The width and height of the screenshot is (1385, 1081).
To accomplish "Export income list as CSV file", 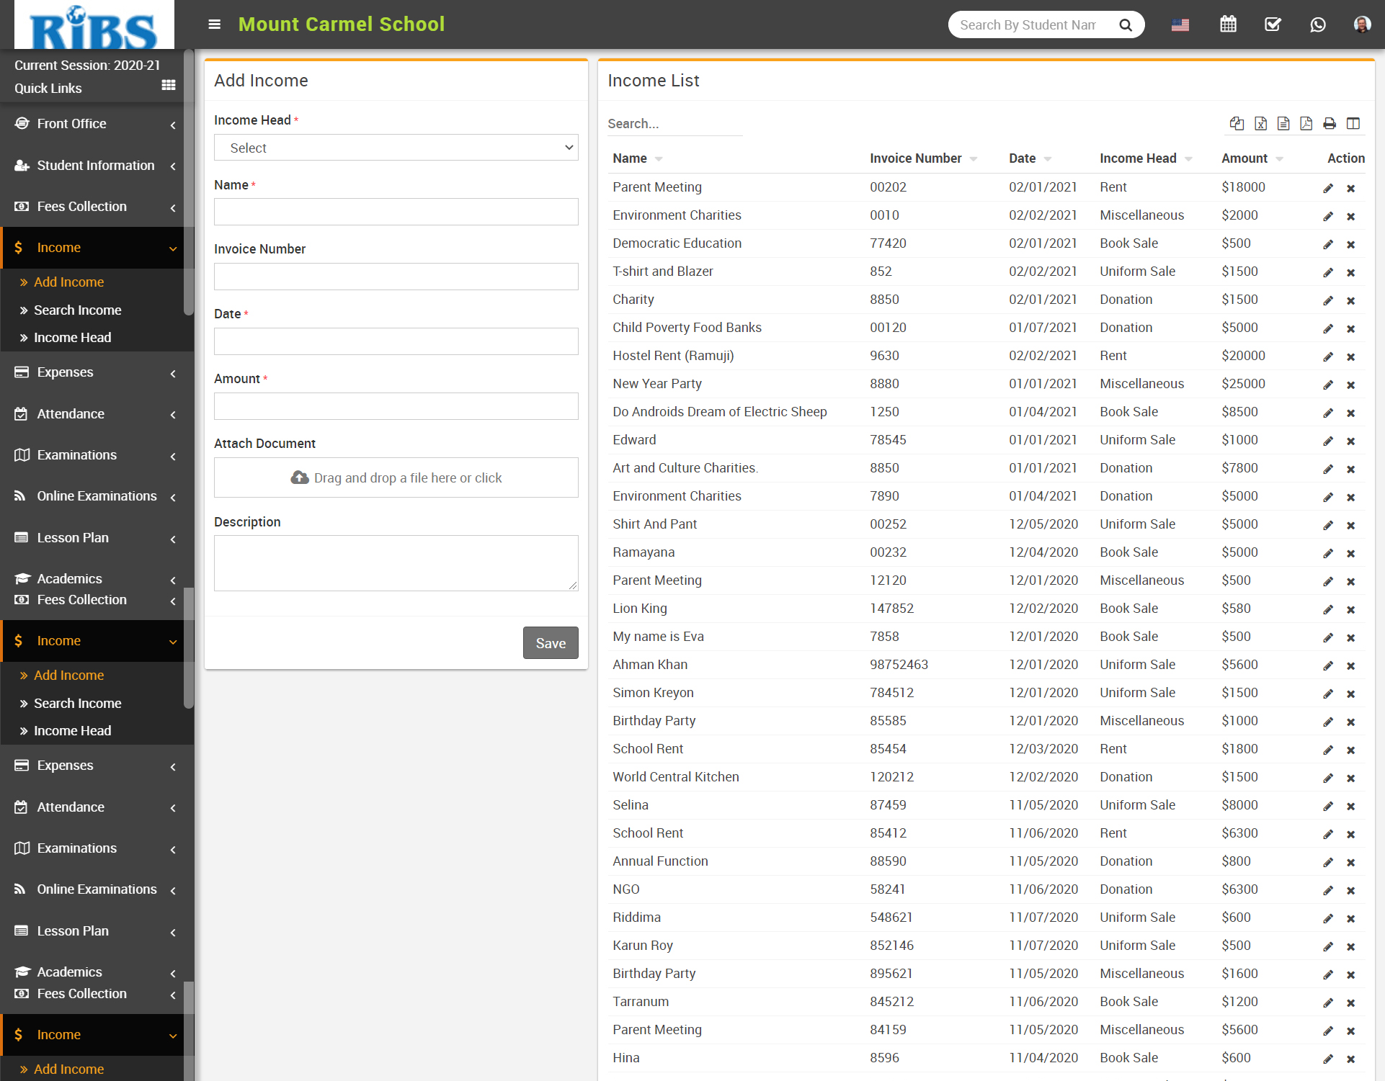I will point(1283,124).
